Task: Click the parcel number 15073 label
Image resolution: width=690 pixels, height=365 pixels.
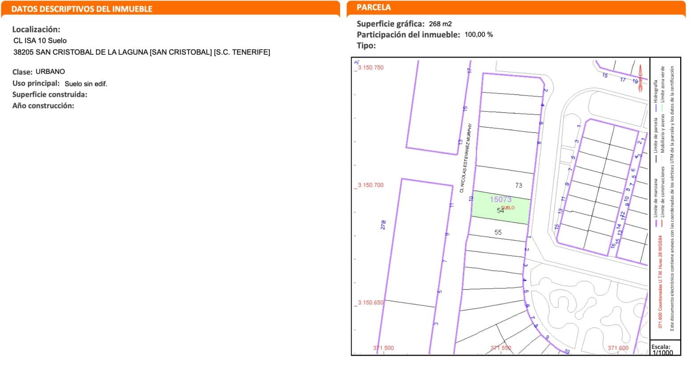Action: pos(500,200)
